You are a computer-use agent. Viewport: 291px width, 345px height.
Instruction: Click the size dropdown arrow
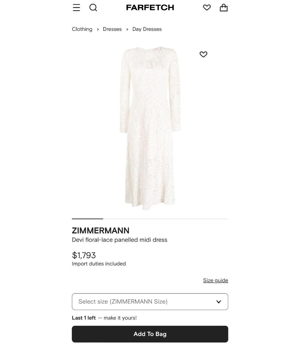click(x=219, y=302)
